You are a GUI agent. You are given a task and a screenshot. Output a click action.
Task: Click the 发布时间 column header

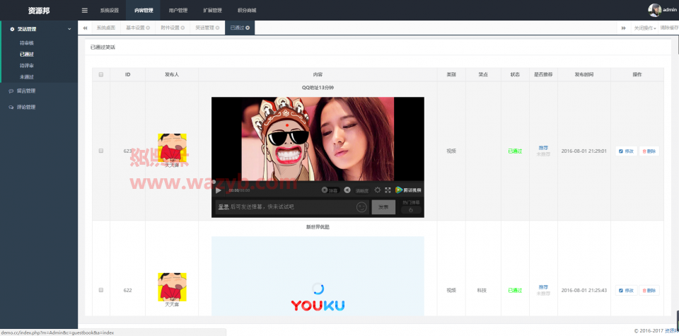584,74
